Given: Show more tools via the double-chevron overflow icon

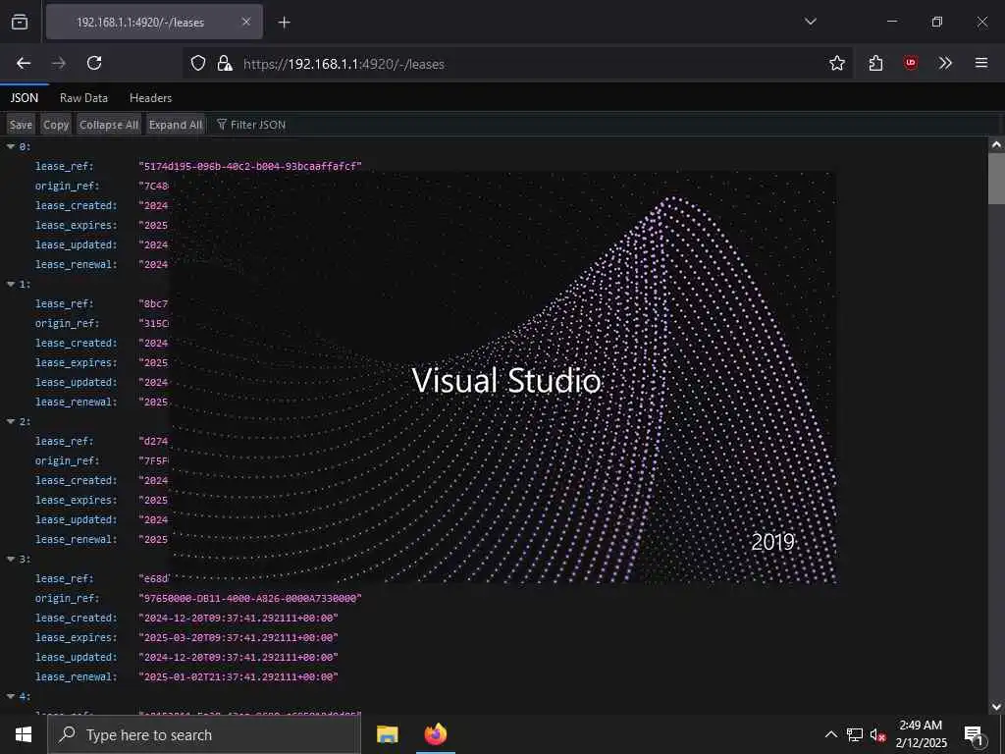Looking at the screenshot, I should point(945,63).
